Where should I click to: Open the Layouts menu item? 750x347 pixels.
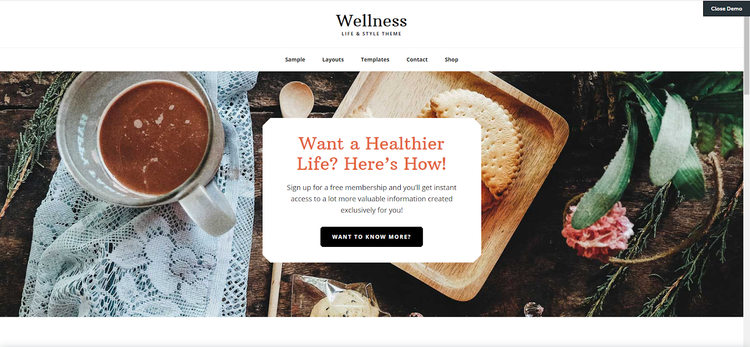(333, 59)
